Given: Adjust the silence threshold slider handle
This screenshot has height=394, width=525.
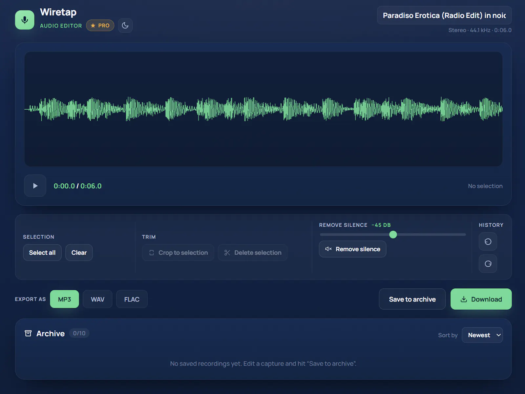Looking at the screenshot, I should click(393, 235).
